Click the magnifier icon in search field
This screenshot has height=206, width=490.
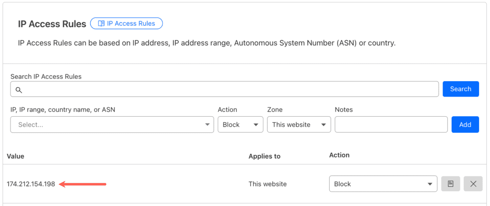tap(19, 89)
